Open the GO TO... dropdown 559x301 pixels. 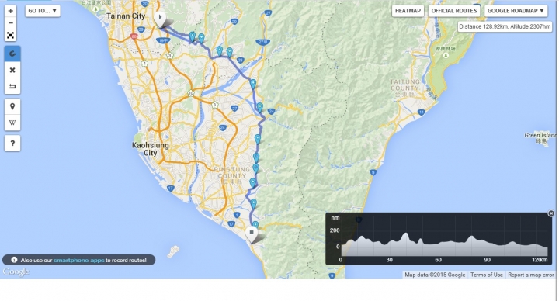pos(43,11)
